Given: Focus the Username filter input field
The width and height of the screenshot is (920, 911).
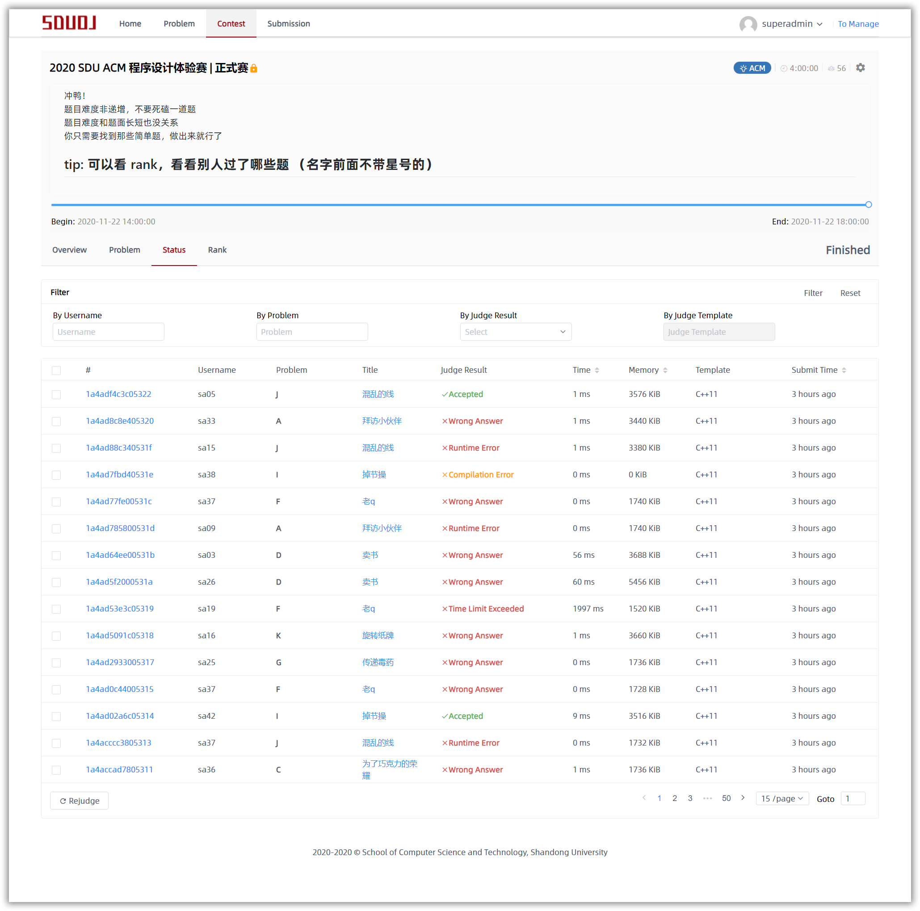Looking at the screenshot, I should click(x=108, y=332).
